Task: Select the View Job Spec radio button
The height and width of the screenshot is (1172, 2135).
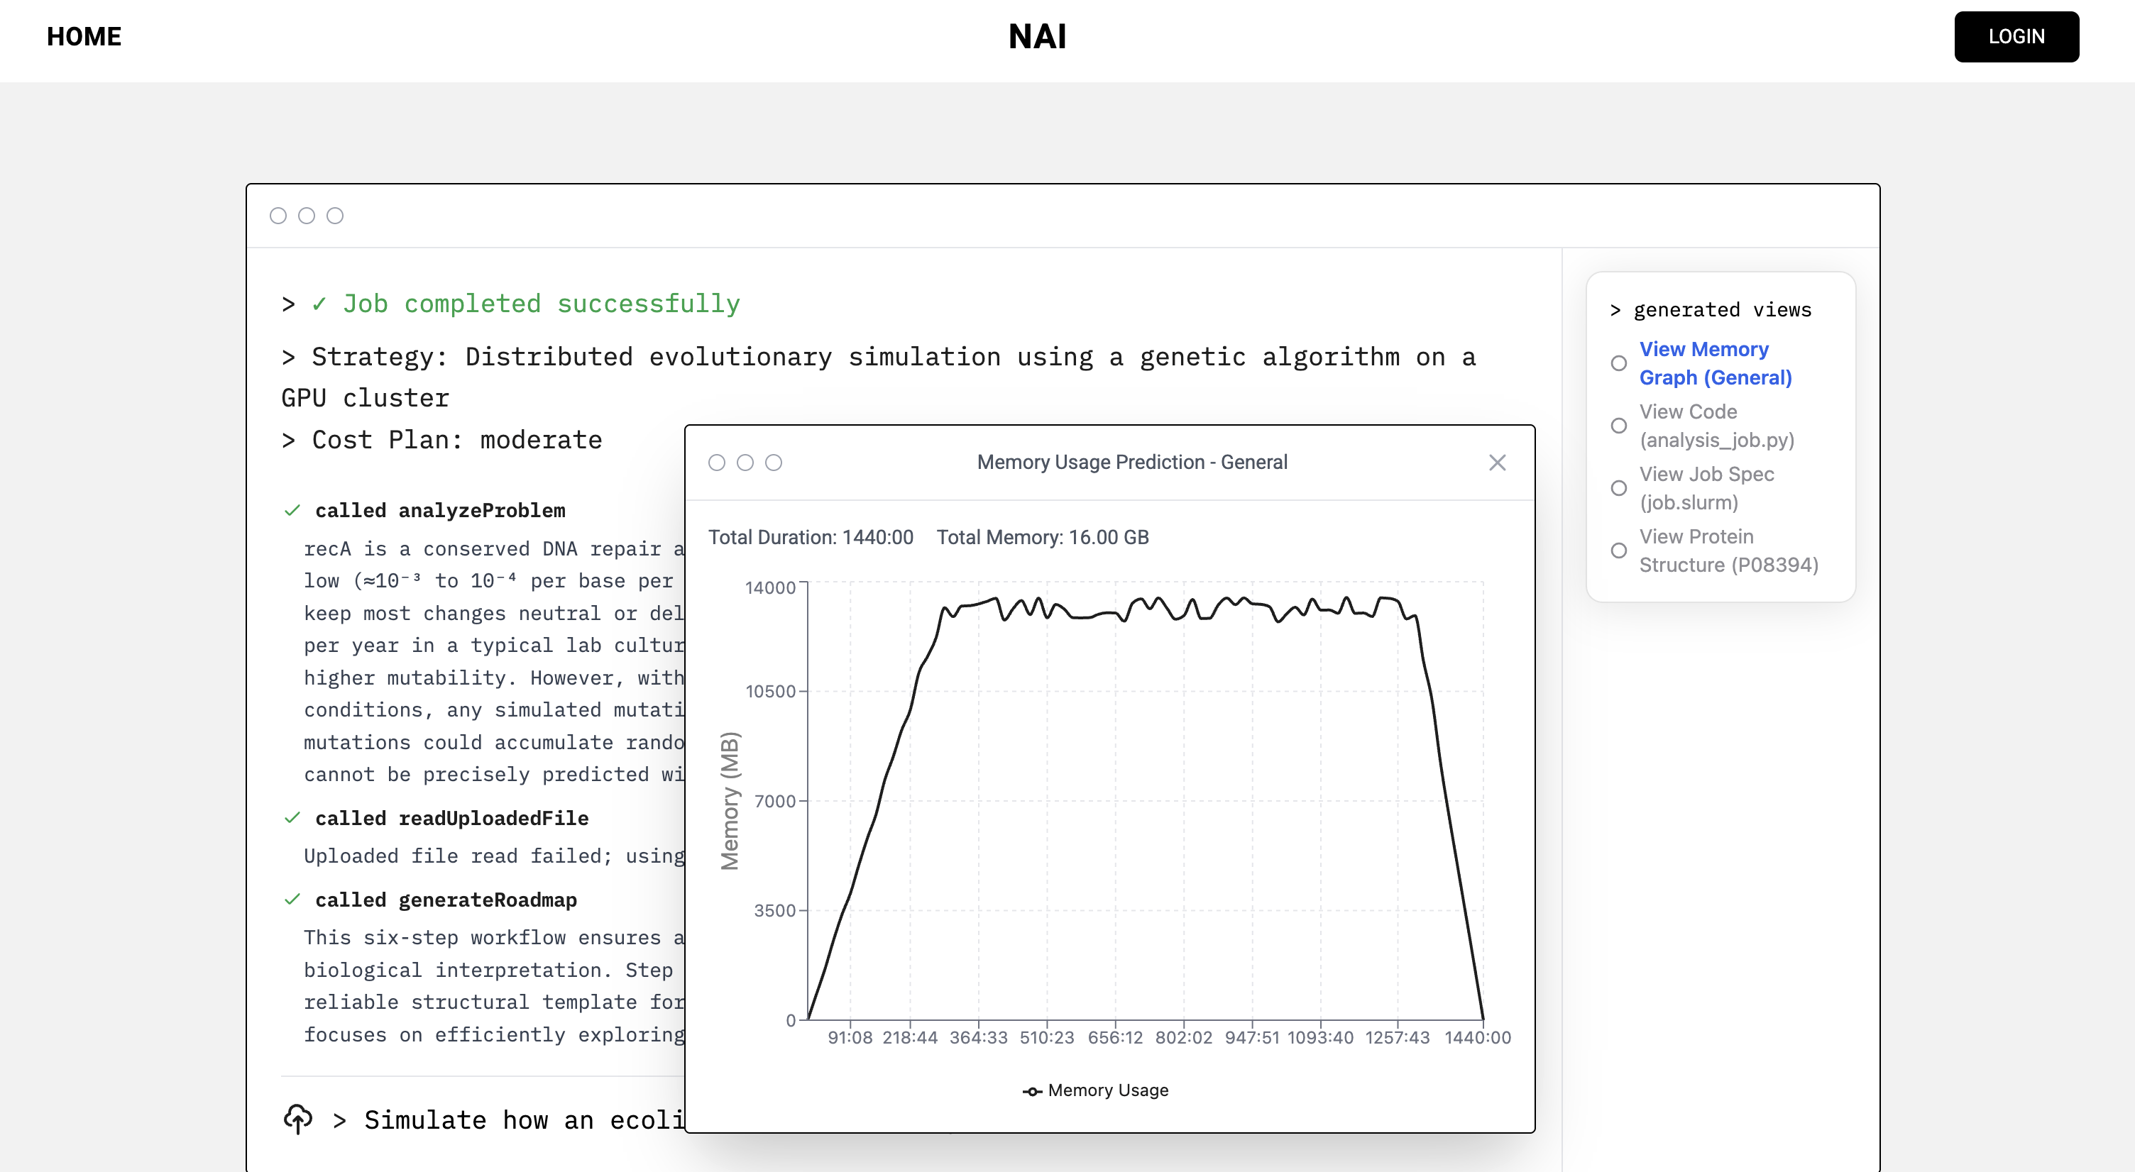Action: pyautogui.click(x=1619, y=488)
